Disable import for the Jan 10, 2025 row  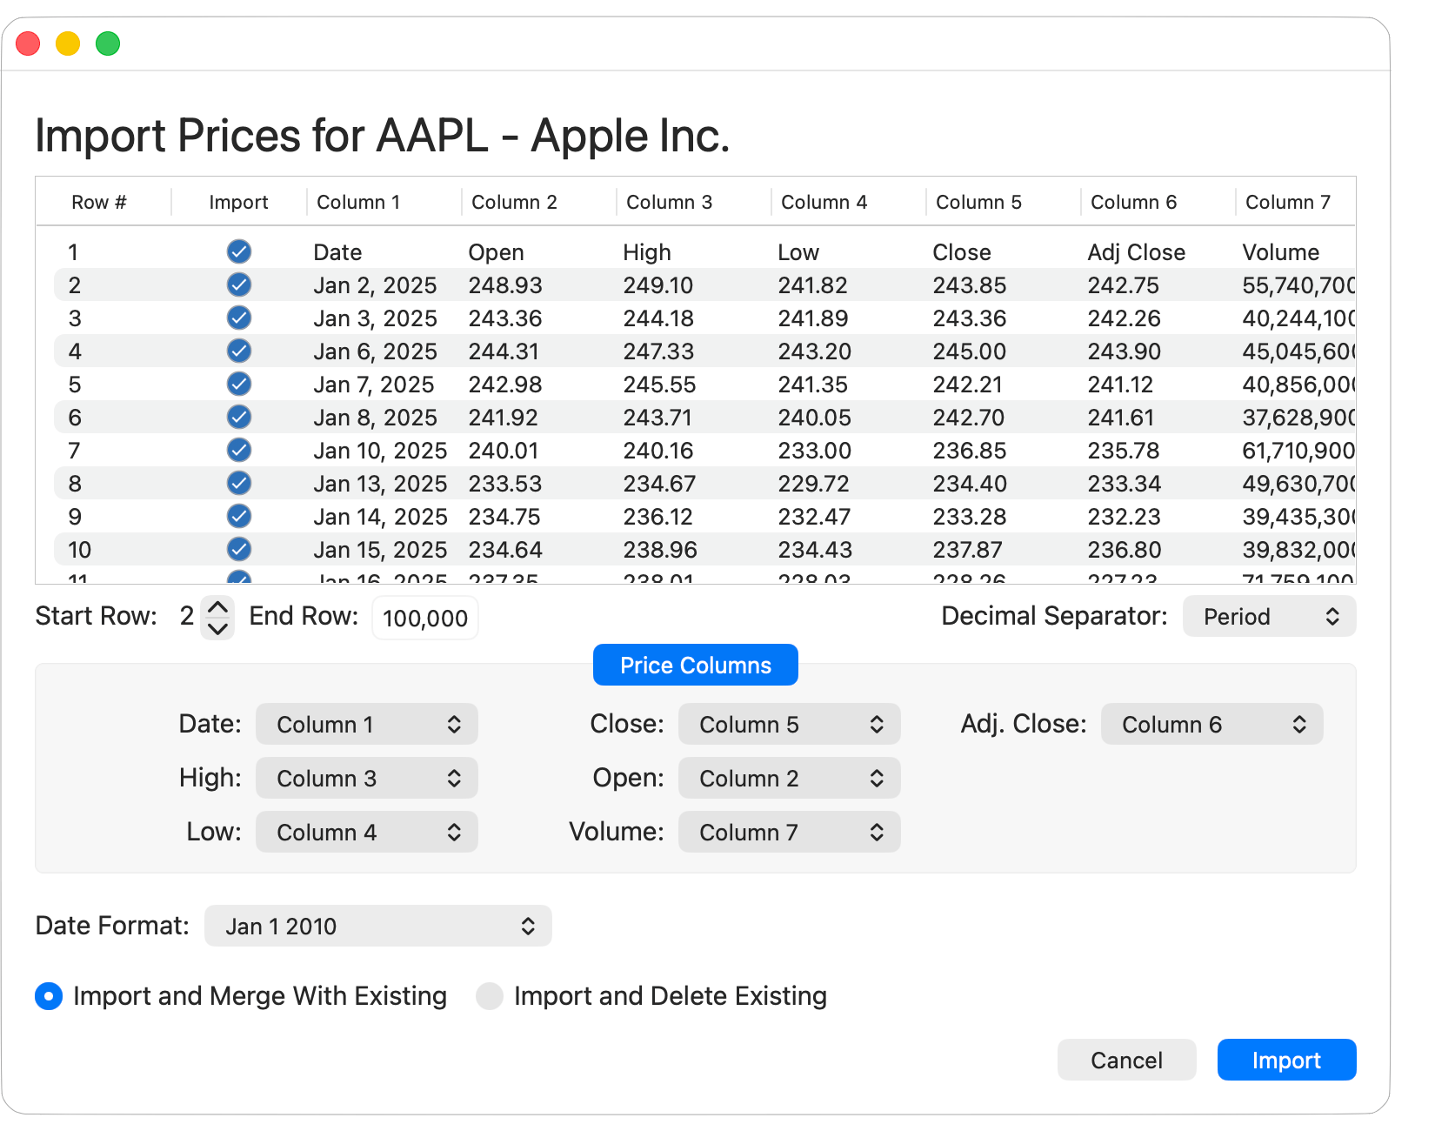[238, 450]
